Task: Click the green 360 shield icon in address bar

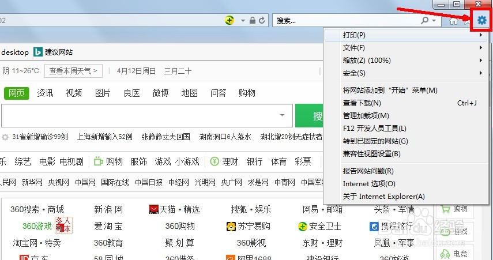Action: point(229,20)
